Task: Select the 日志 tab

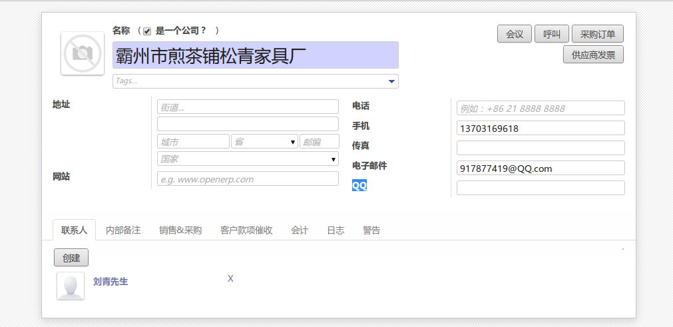Action: (x=336, y=230)
